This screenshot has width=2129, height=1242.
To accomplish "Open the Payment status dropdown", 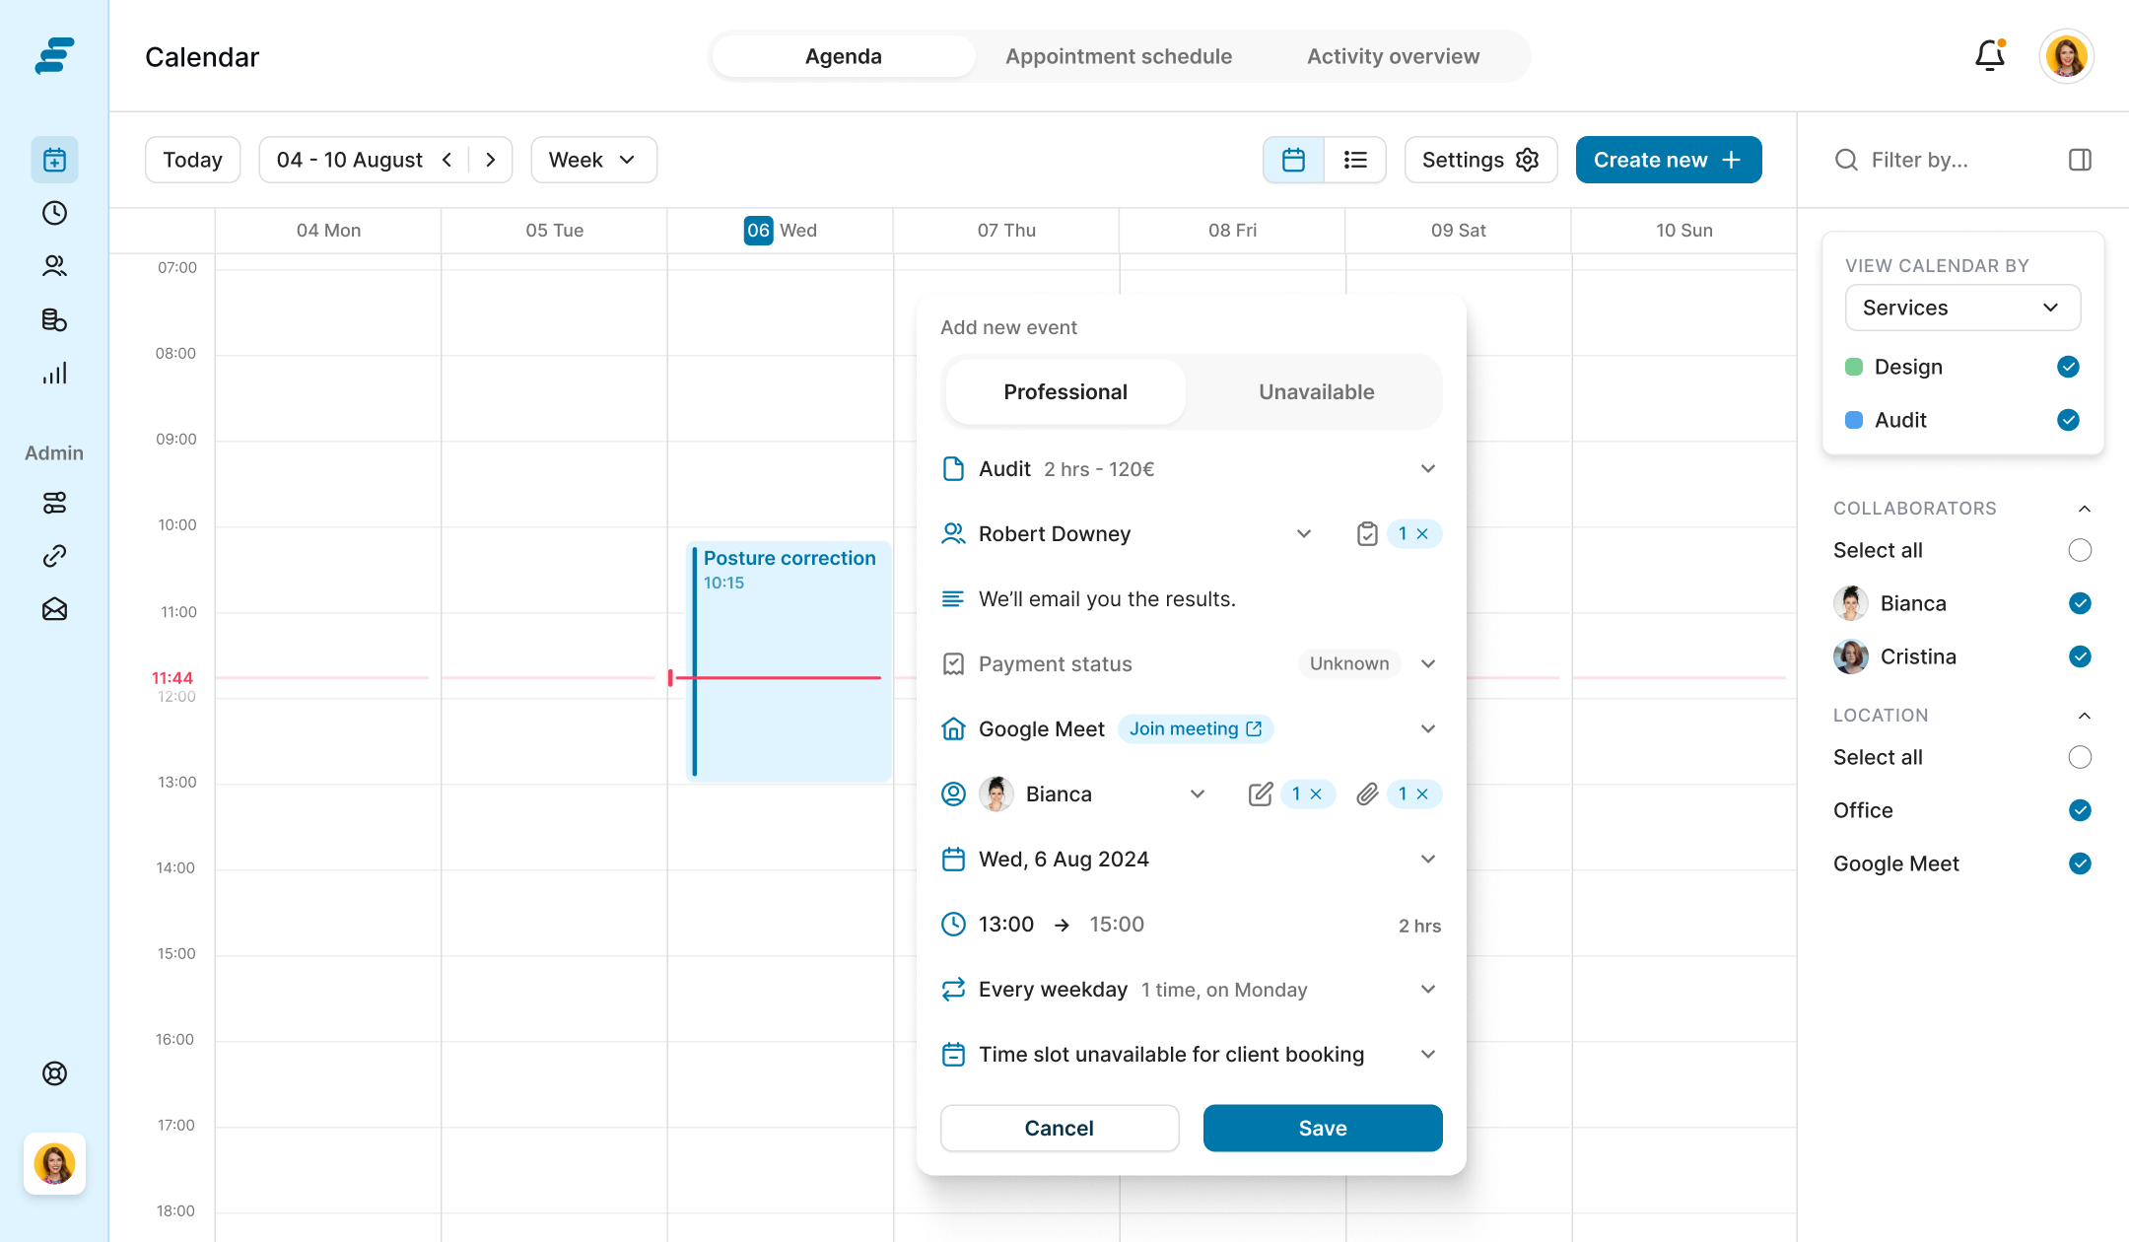I will click(x=1427, y=664).
